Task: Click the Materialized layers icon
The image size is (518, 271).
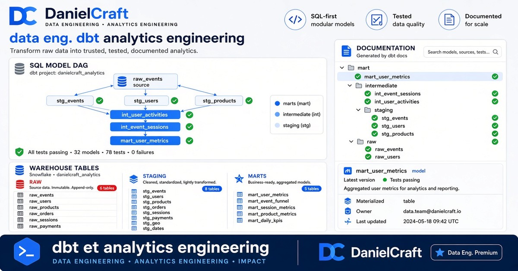Action: coord(348,201)
